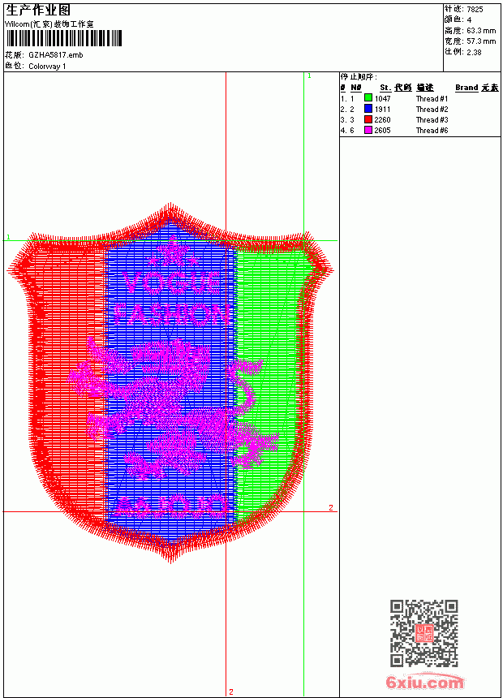The image size is (503, 698).
Task: Click the Colorway 1 label
Action: (x=47, y=67)
